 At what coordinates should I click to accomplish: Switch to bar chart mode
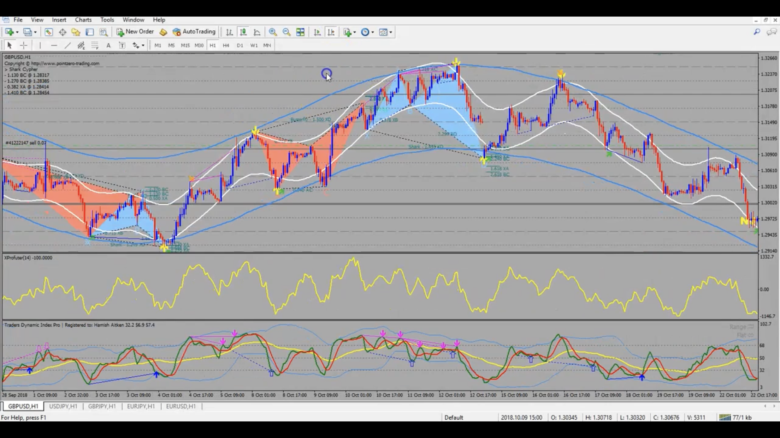pyautogui.click(x=229, y=32)
